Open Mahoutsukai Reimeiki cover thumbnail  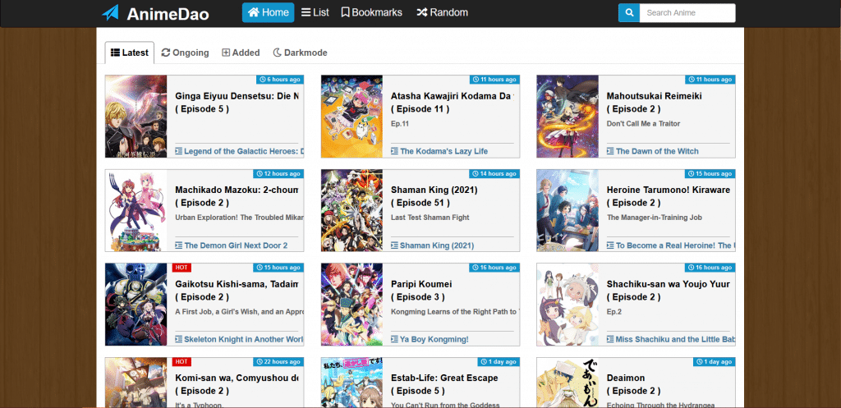pyautogui.click(x=568, y=117)
